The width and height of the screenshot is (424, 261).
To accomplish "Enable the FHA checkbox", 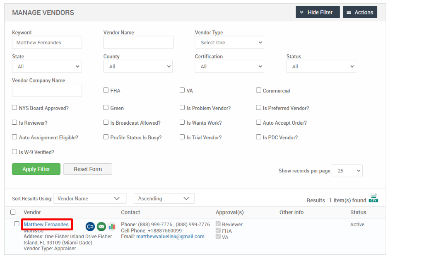I will [106, 90].
